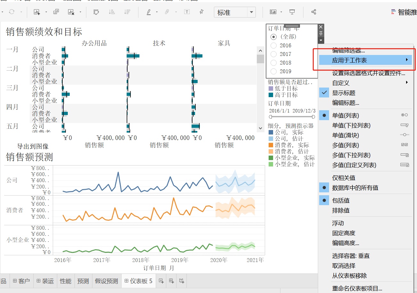Click the duplicate sheet toolbar icon
Screen dimensions: 417x293
coord(56,12)
